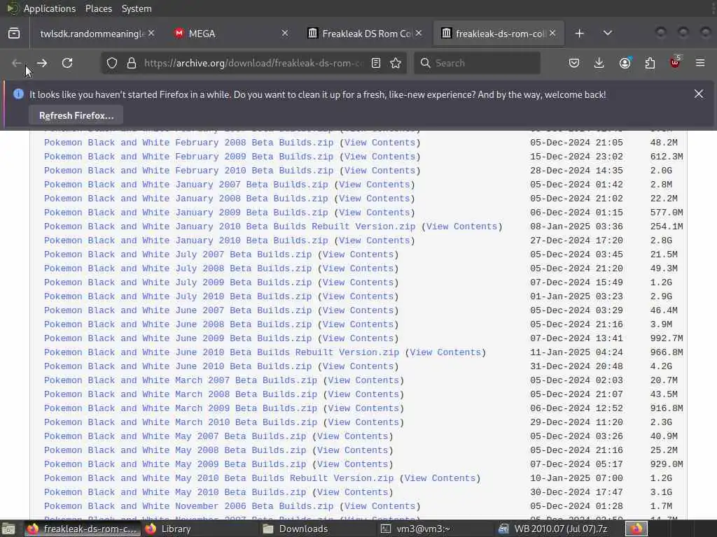Open tracking protection shield icon
This screenshot has width=717, height=537.
click(112, 63)
